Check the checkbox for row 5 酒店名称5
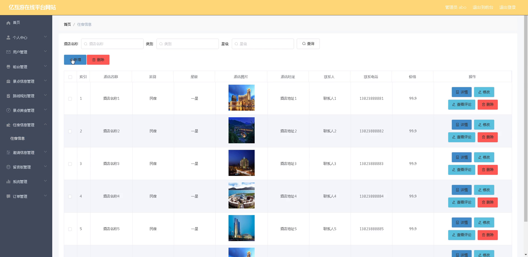The height and width of the screenshot is (257, 528). [x=70, y=229]
